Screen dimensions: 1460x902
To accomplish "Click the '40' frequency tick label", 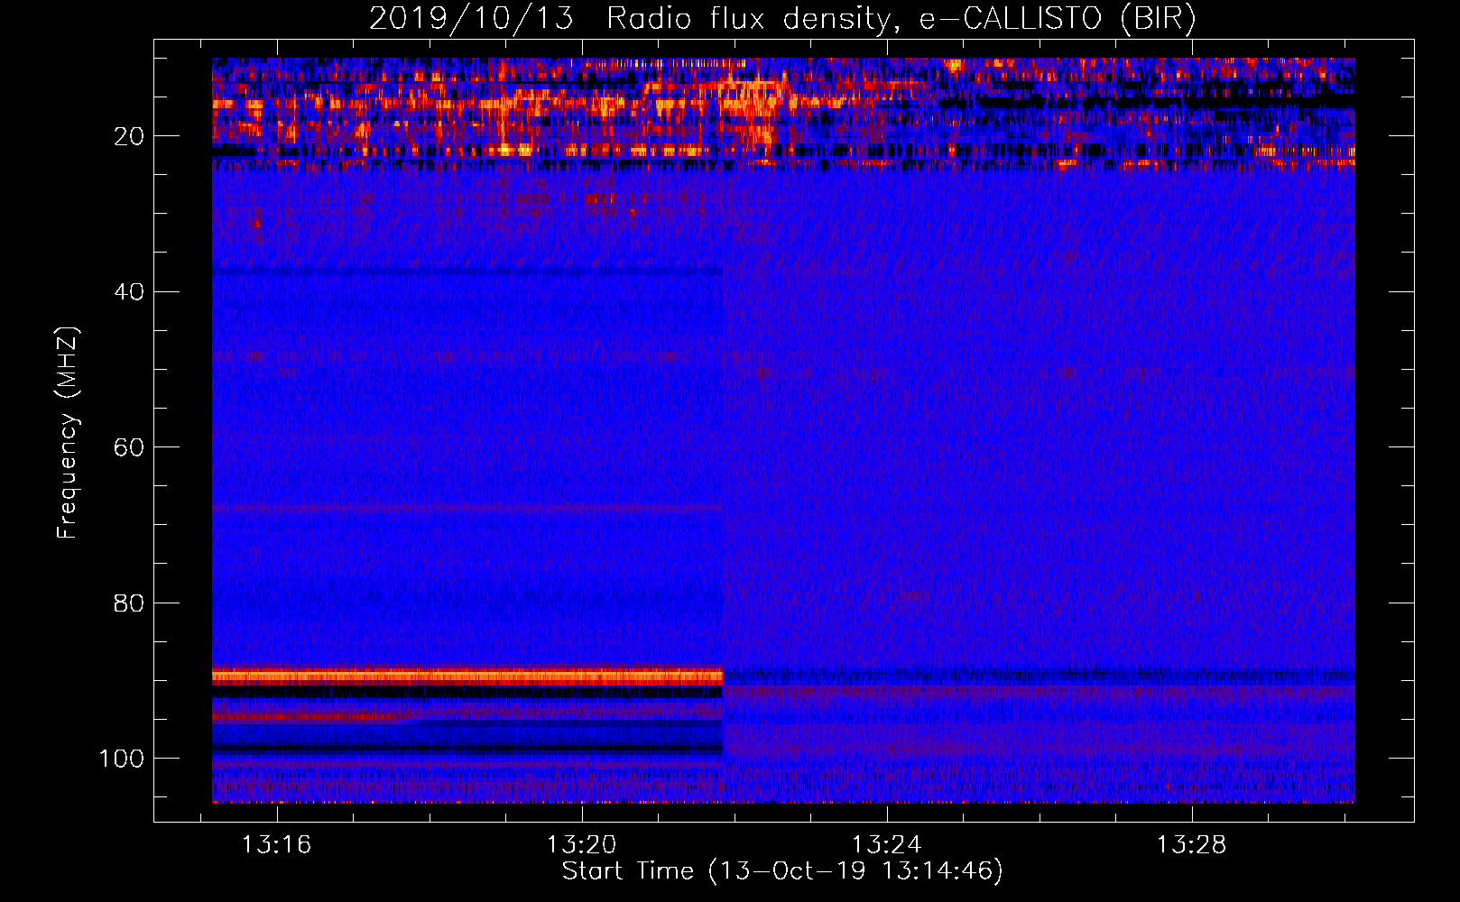I will tap(130, 292).
